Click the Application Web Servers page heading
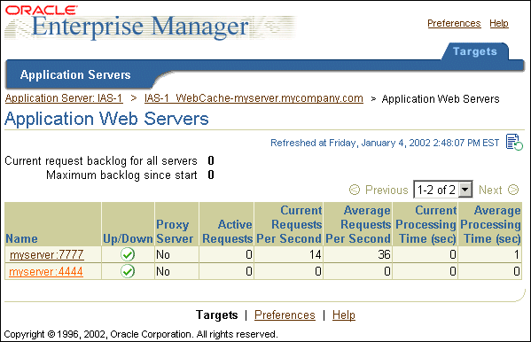Viewport: 531px width, 342px height. pyautogui.click(x=106, y=119)
